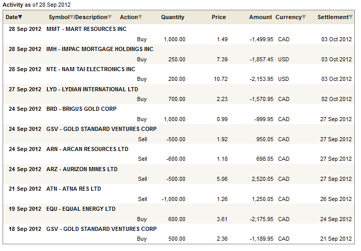Choose BRD - Brigus Gold Corp transaction
This screenshot has height=251, width=361.
[x=81, y=109]
